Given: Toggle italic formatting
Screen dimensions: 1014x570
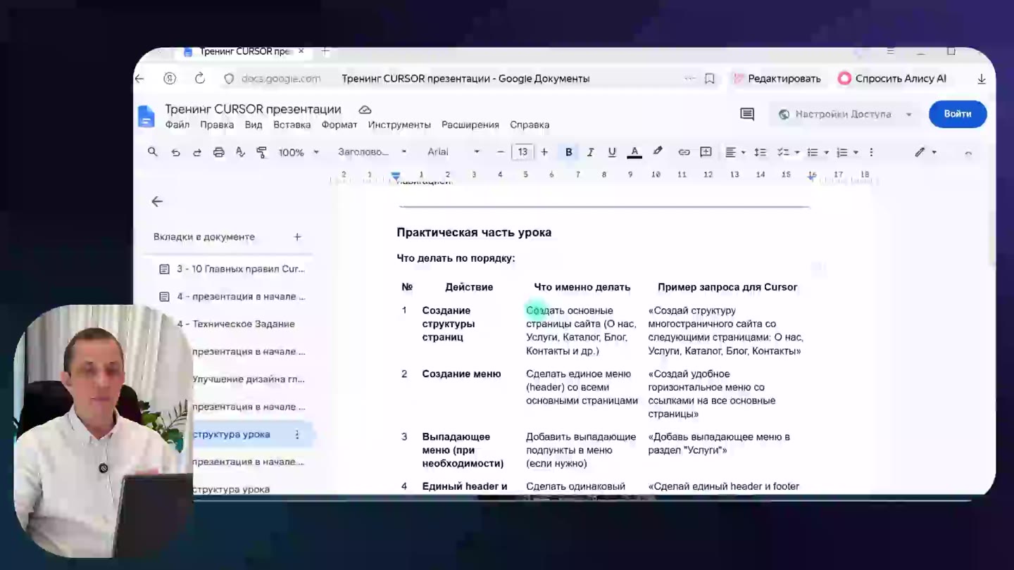Looking at the screenshot, I should click(x=590, y=152).
